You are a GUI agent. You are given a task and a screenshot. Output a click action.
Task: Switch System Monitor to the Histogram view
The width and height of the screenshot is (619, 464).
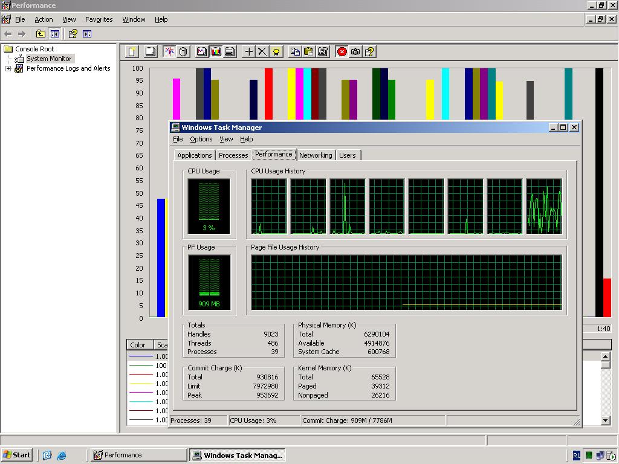pos(216,52)
